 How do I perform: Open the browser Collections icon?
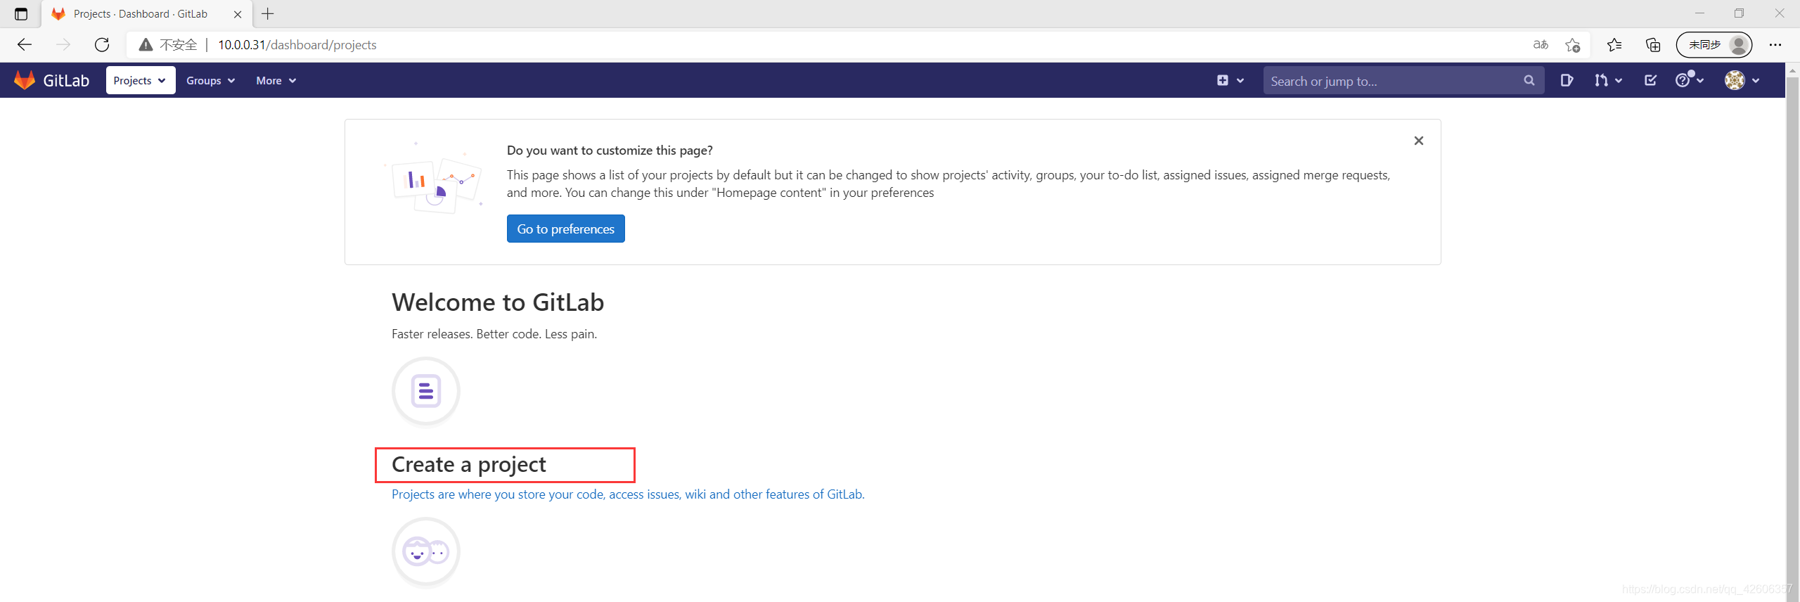click(1653, 45)
